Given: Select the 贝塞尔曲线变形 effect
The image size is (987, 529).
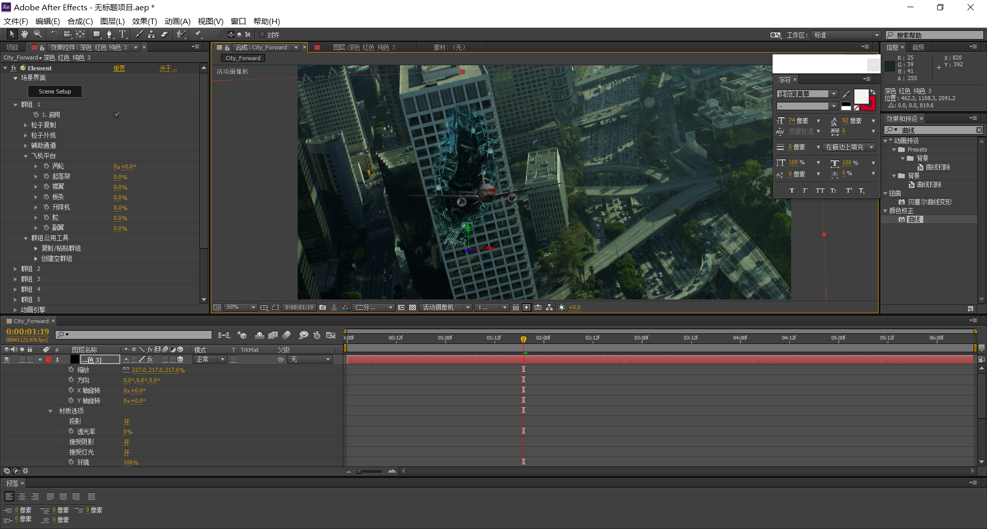Looking at the screenshot, I should (929, 202).
